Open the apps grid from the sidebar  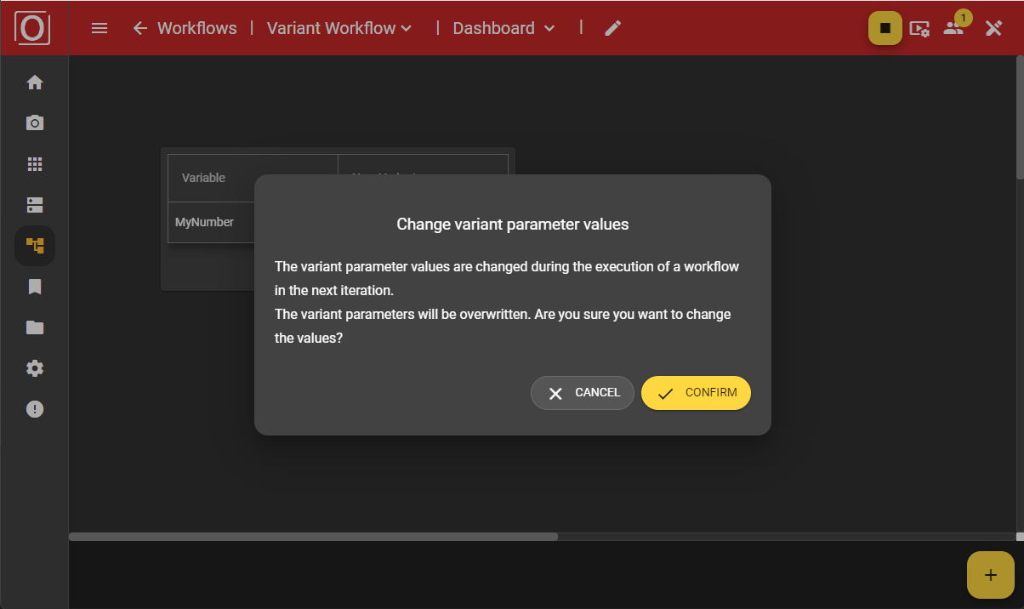coord(34,163)
